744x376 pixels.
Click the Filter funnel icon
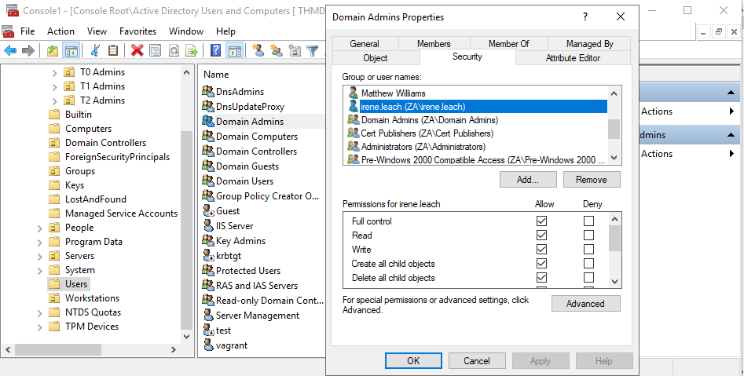(x=312, y=50)
